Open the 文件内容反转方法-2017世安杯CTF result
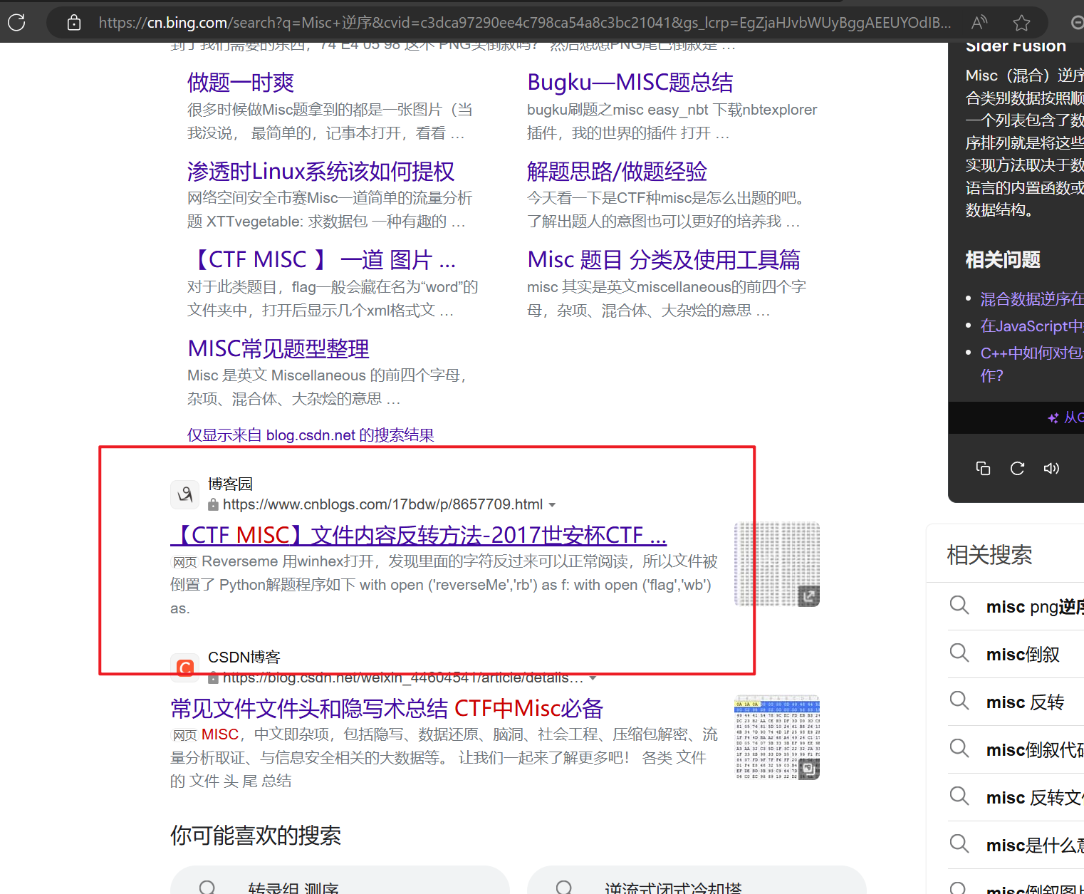This screenshot has width=1084, height=894. click(x=418, y=535)
